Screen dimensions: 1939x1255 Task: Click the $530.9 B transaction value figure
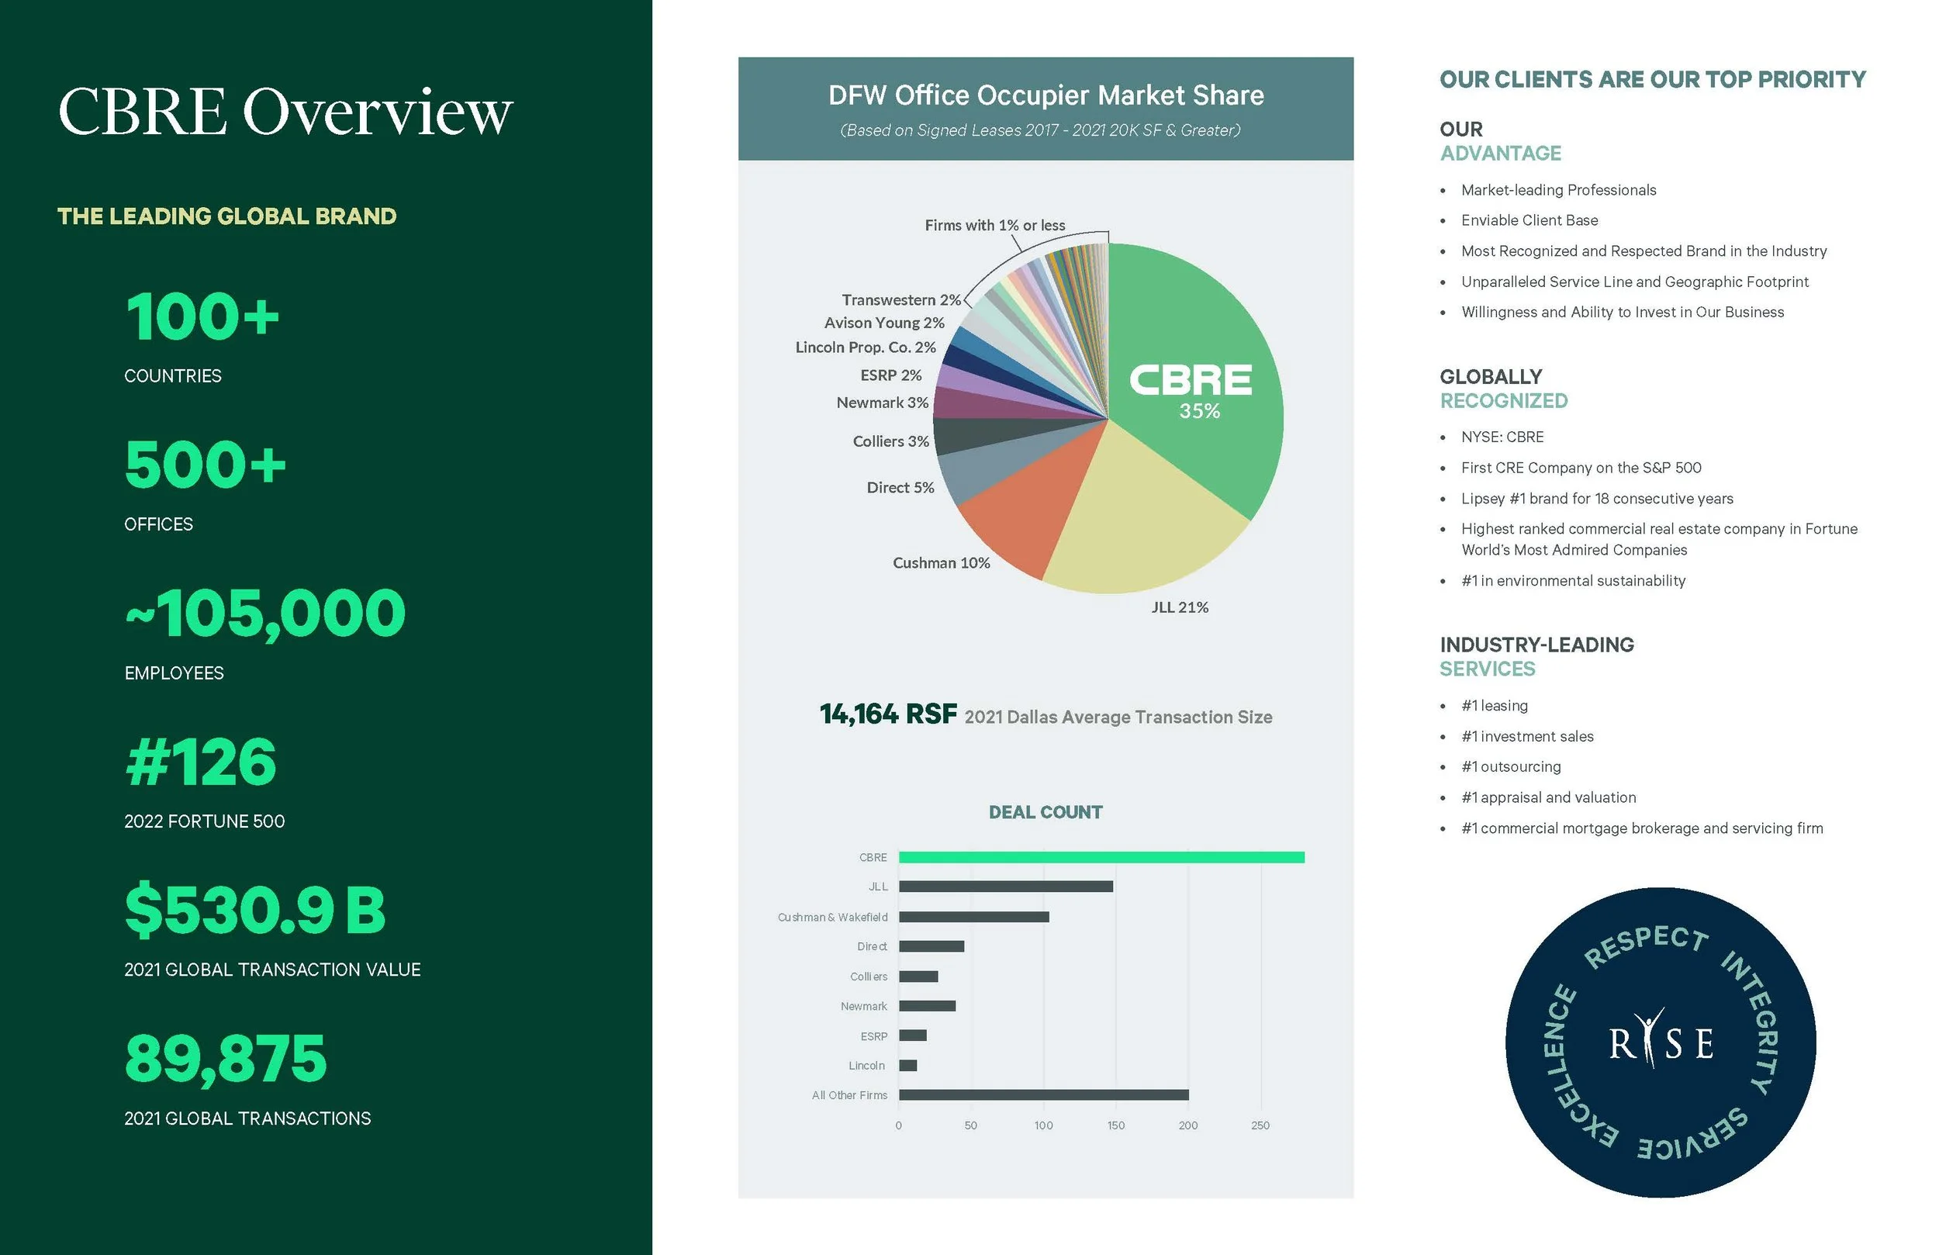pyautogui.click(x=255, y=910)
